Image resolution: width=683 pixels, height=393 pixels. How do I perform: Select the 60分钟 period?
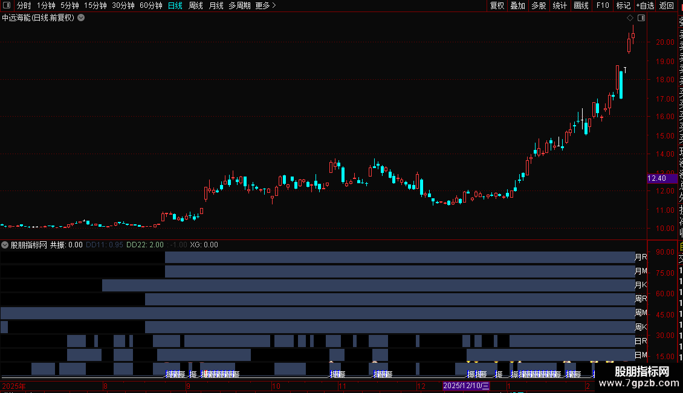(151, 5)
